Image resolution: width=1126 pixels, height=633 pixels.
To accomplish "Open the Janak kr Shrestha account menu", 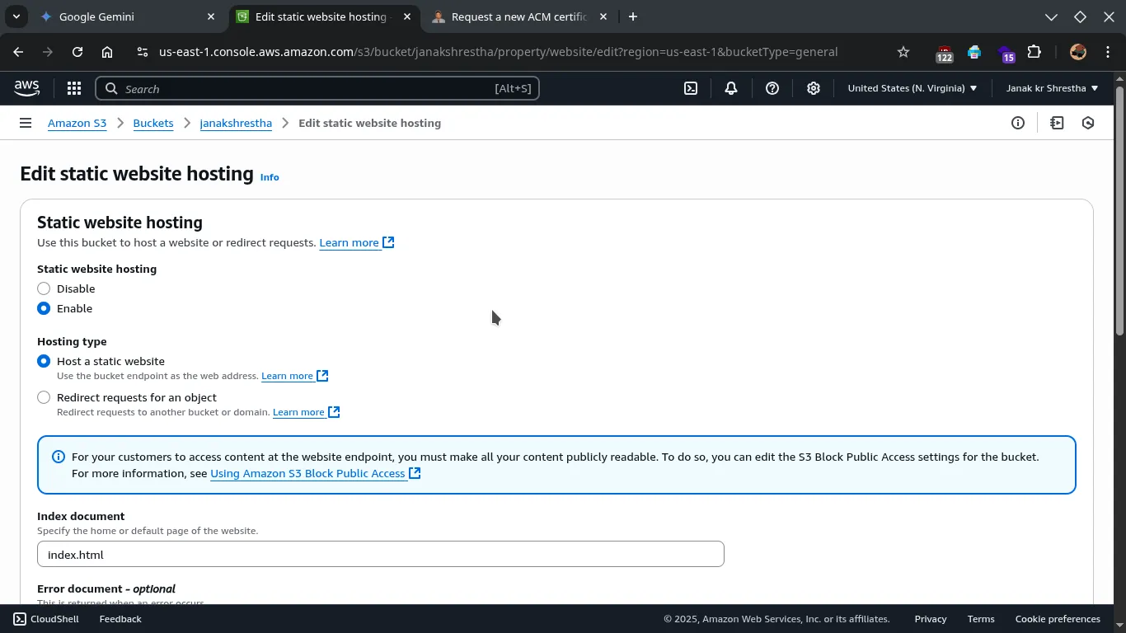I will [x=1052, y=88].
